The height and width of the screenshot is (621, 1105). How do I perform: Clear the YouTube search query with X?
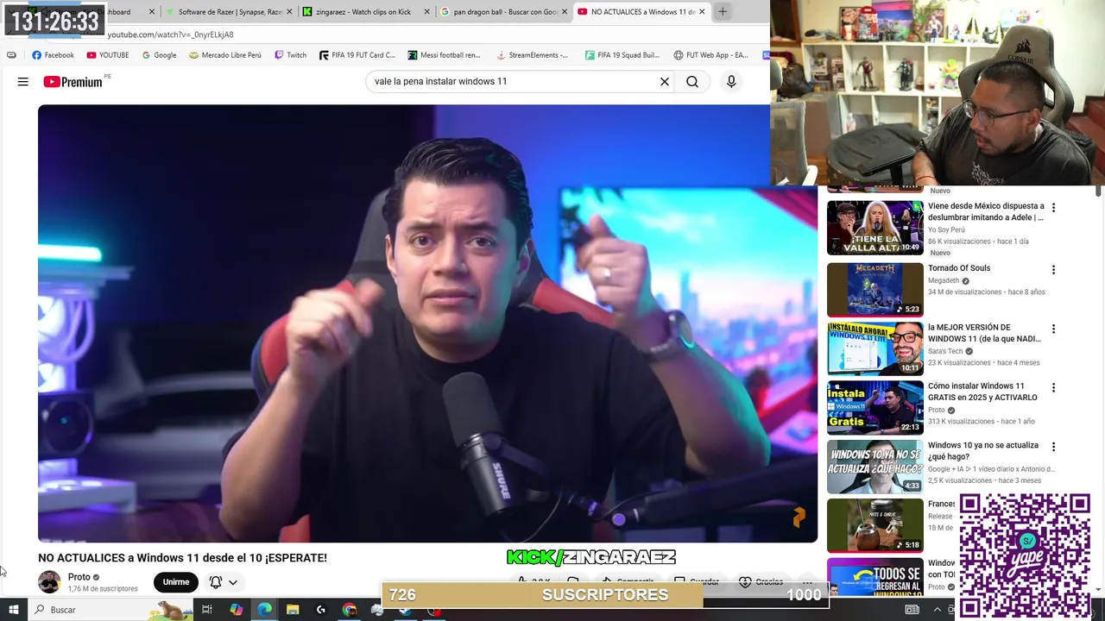click(665, 82)
